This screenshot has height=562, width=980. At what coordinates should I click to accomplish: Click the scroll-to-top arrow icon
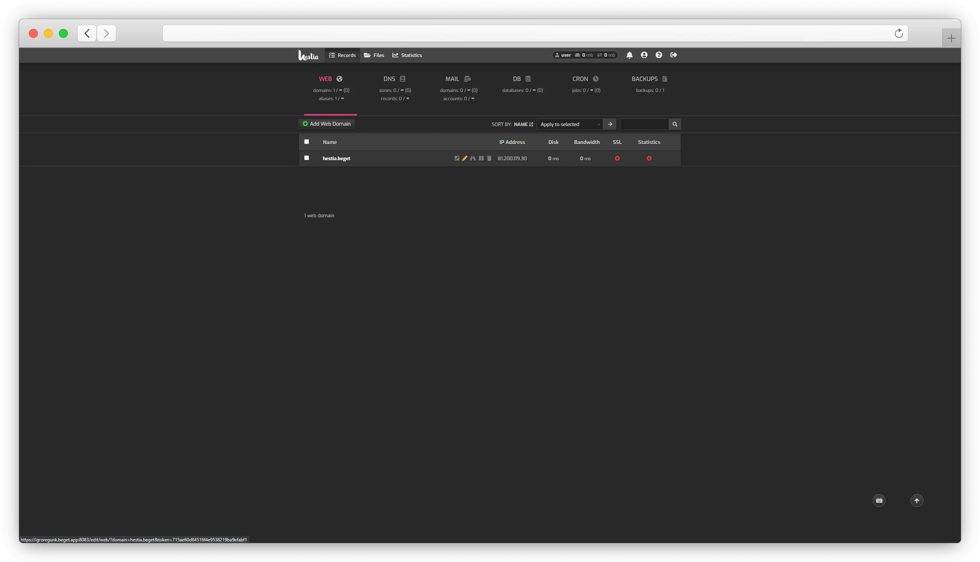tap(917, 500)
